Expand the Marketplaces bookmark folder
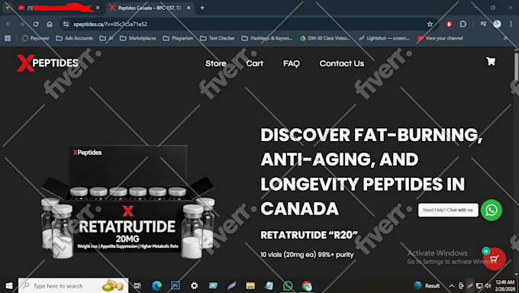 point(137,38)
